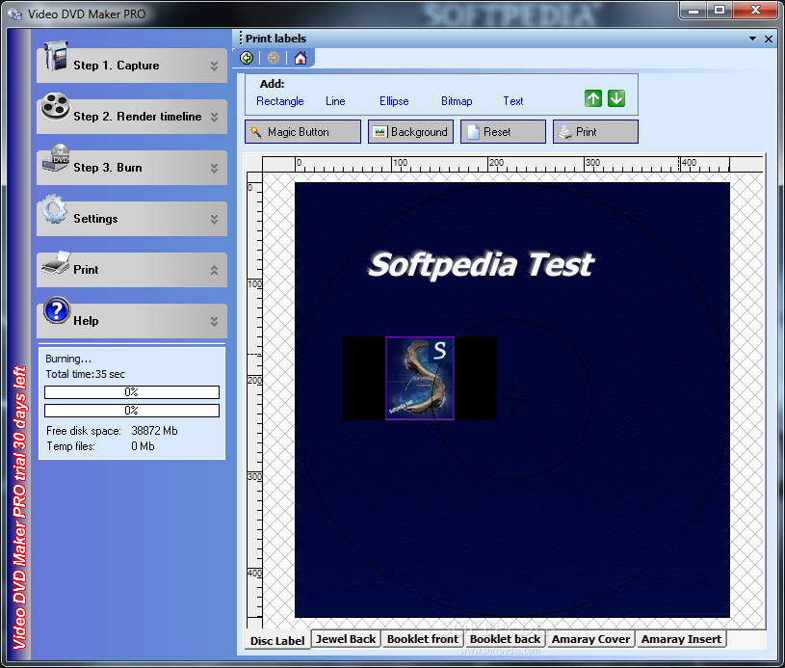Expand the Step 3. Burn section
Image resolution: width=785 pixels, height=668 pixels.
pyautogui.click(x=214, y=168)
